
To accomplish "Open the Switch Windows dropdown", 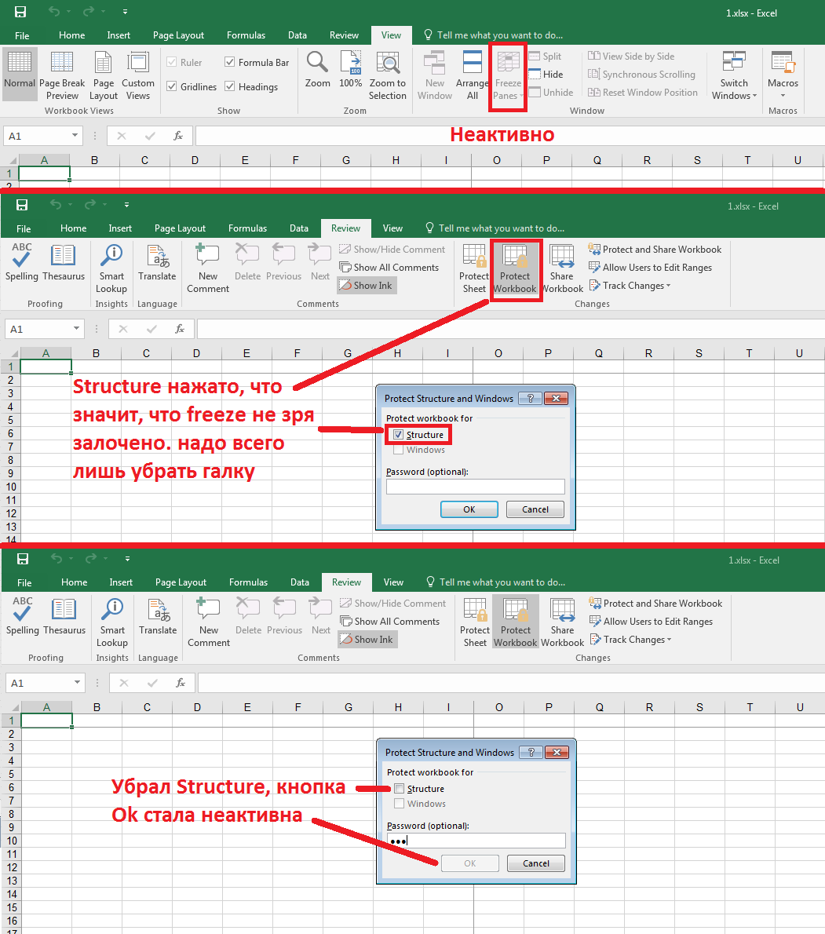I will pyautogui.click(x=734, y=75).
